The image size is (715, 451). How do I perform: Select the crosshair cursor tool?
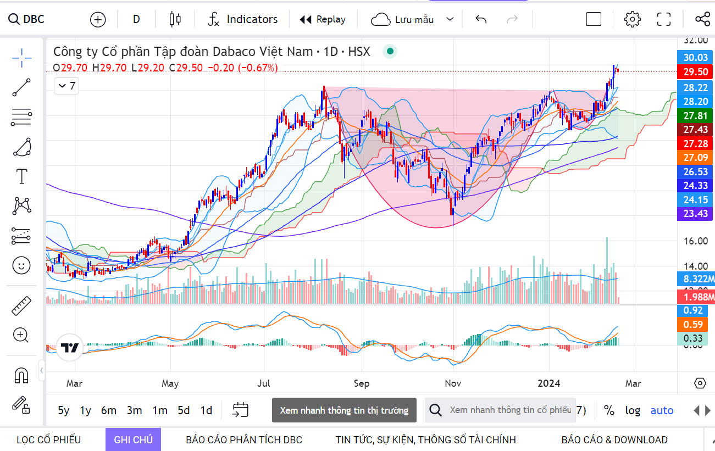tap(21, 58)
